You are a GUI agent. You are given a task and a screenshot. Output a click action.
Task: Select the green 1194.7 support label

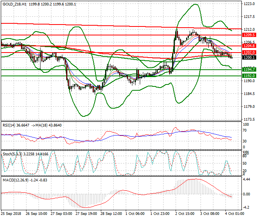click(x=248, y=69)
